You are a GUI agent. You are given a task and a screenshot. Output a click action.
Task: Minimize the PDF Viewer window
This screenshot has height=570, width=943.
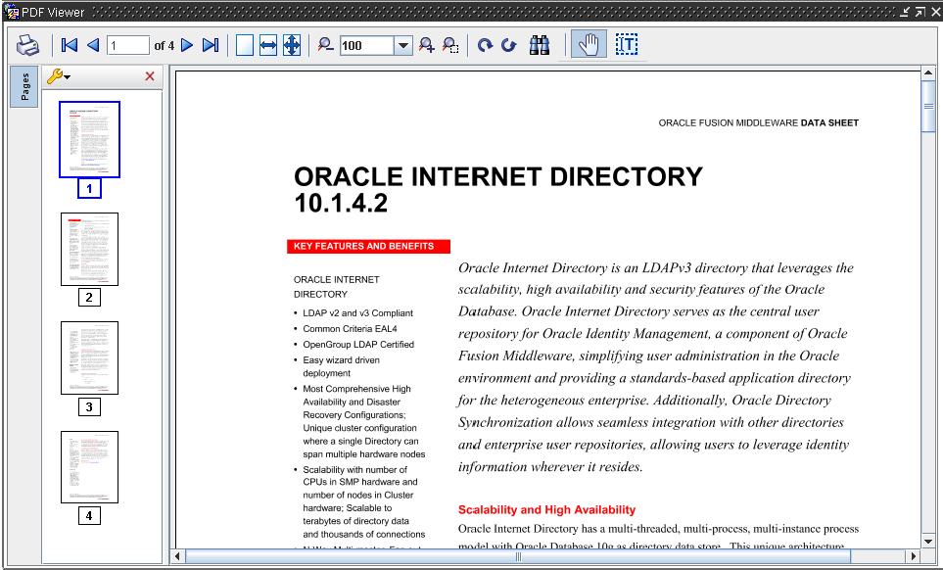pyautogui.click(x=905, y=12)
